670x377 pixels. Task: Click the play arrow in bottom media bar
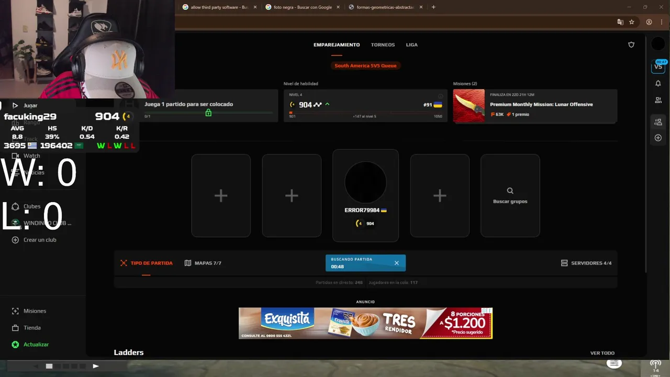click(95, 366)
